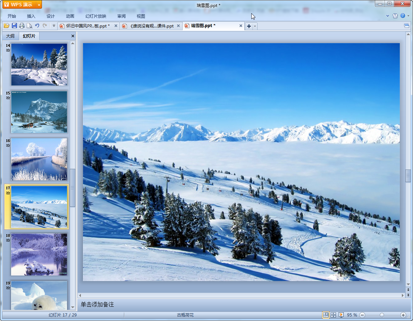Viewport: 413px width, 321px height.
Task: Switch to the 大纲 panel tab
Action: coord(10,36)
